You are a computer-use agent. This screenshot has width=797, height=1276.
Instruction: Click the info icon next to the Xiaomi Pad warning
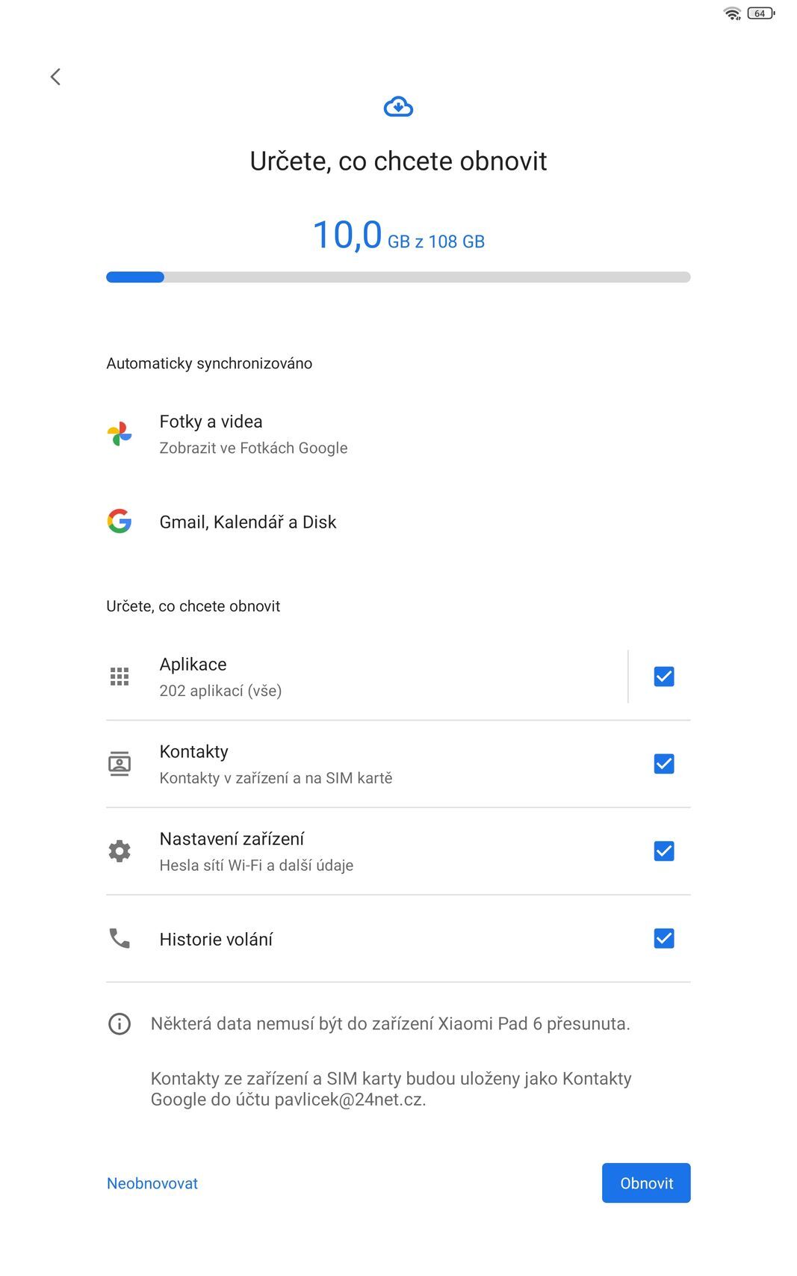(120, 1024)
